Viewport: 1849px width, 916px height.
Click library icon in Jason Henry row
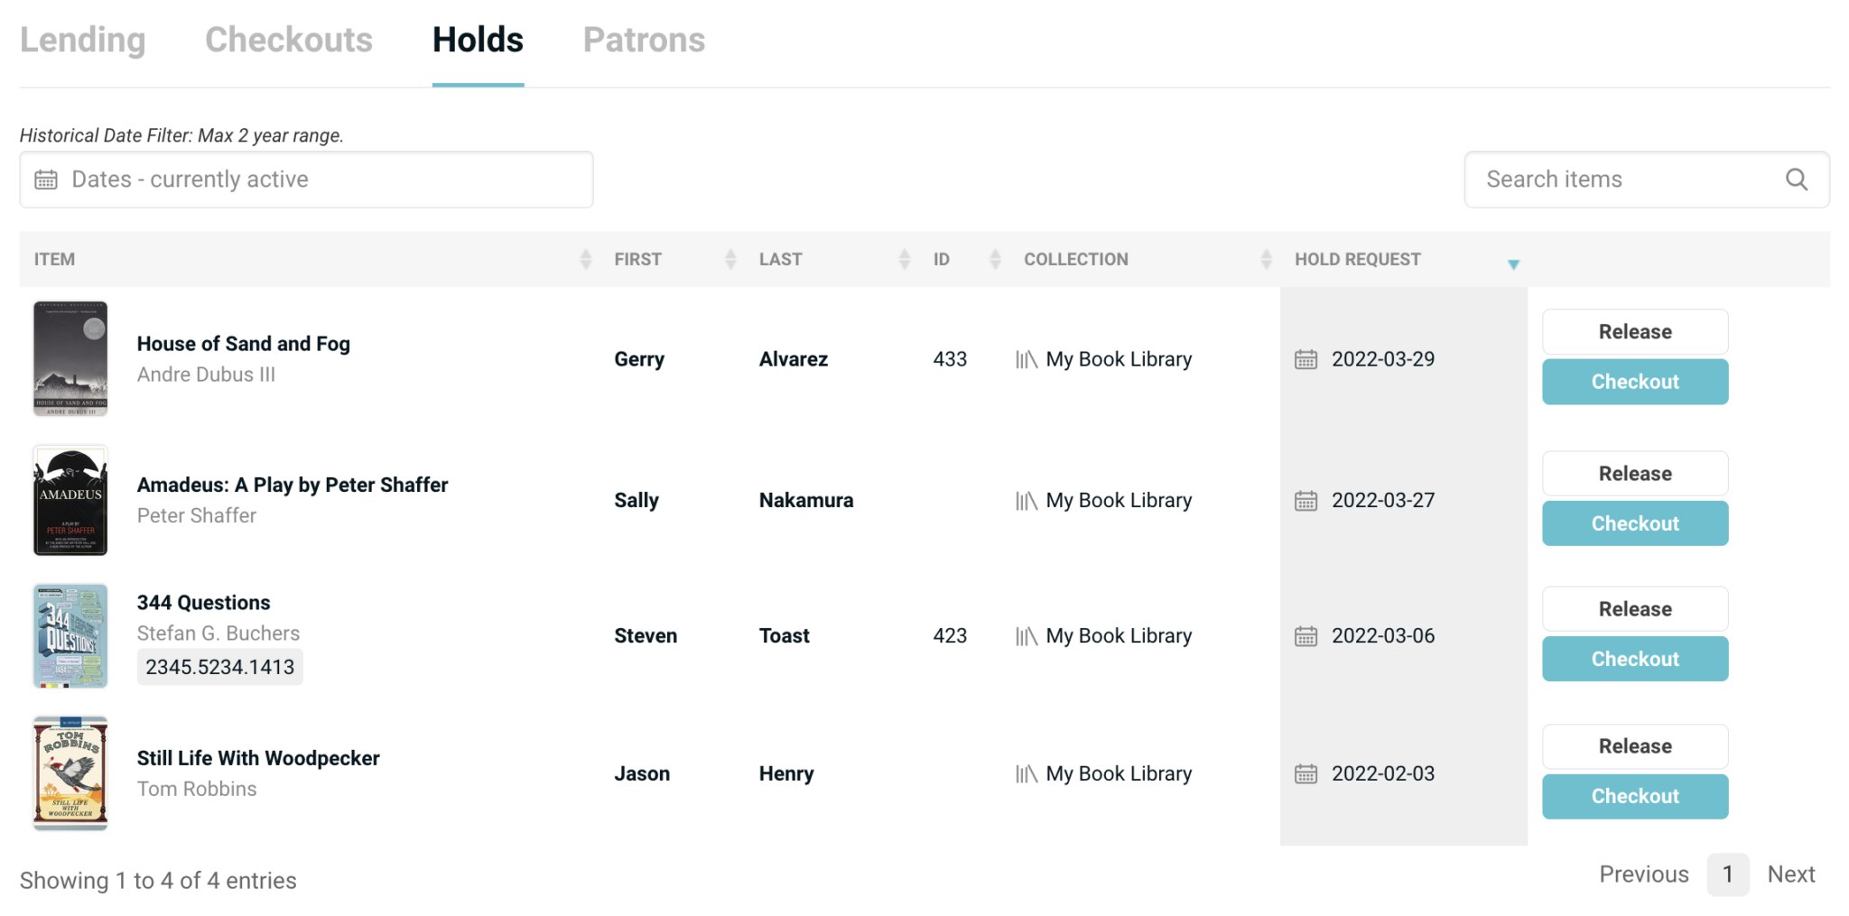(x=1026, y=774)
